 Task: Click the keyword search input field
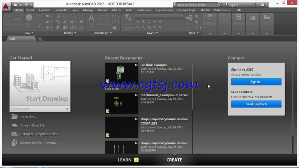(197, 5)
